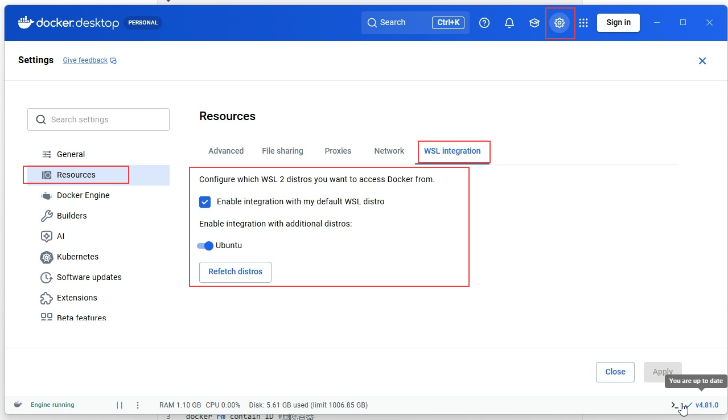Screen dimensions: 728x420
Task: Click the General sliders icon in the sidebar
Action: (x=47, y=154)
